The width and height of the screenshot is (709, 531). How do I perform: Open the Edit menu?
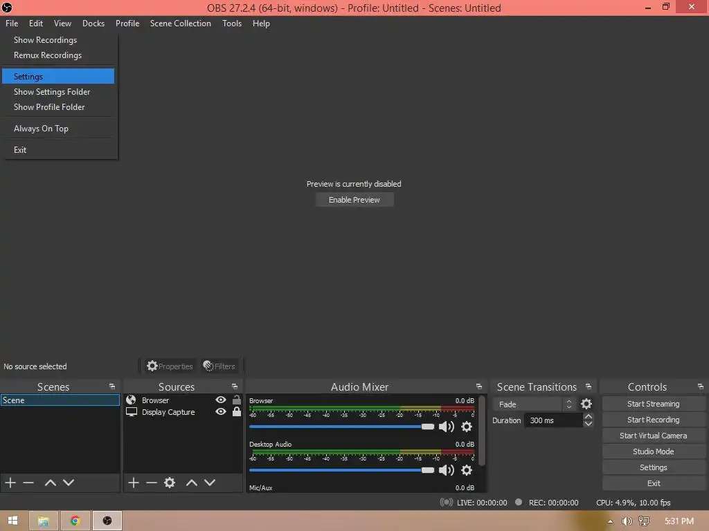click(36, 23)
